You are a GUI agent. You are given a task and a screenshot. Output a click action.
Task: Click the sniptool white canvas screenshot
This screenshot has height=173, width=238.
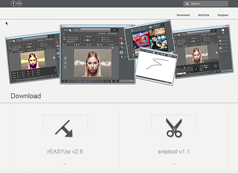point(156,66)
